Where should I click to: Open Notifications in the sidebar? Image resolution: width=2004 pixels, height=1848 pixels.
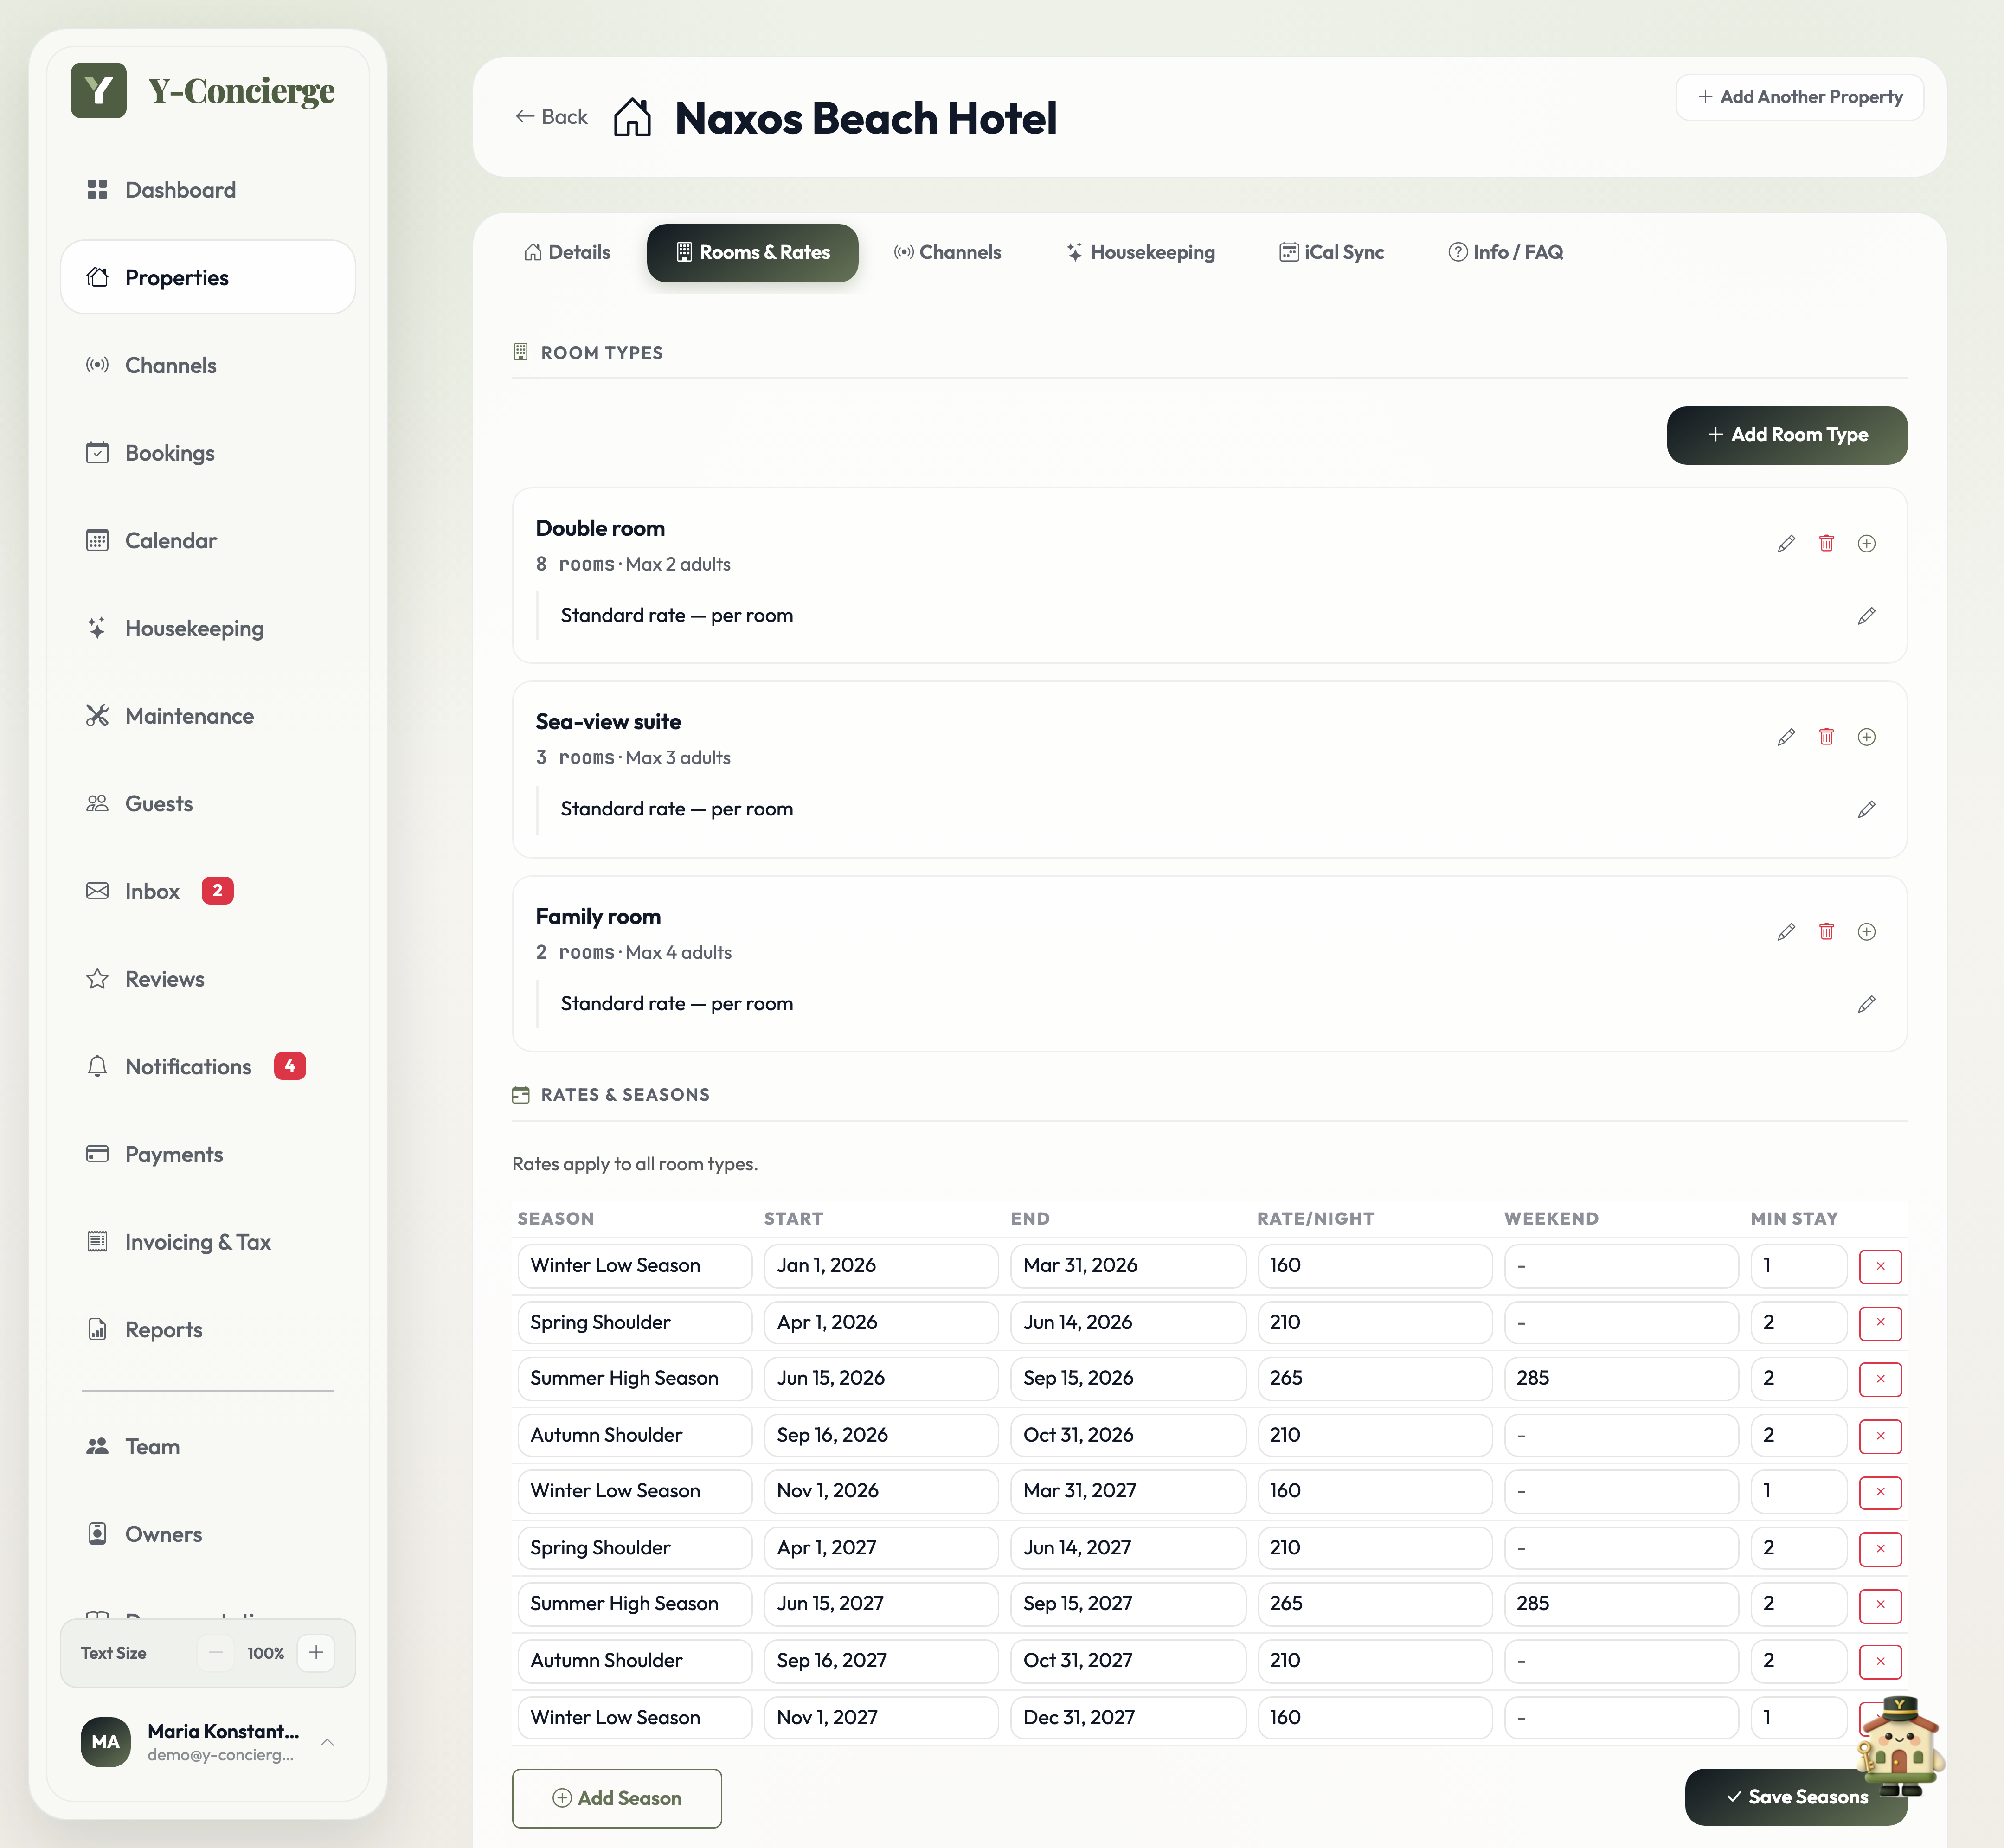click(208, 1066)
